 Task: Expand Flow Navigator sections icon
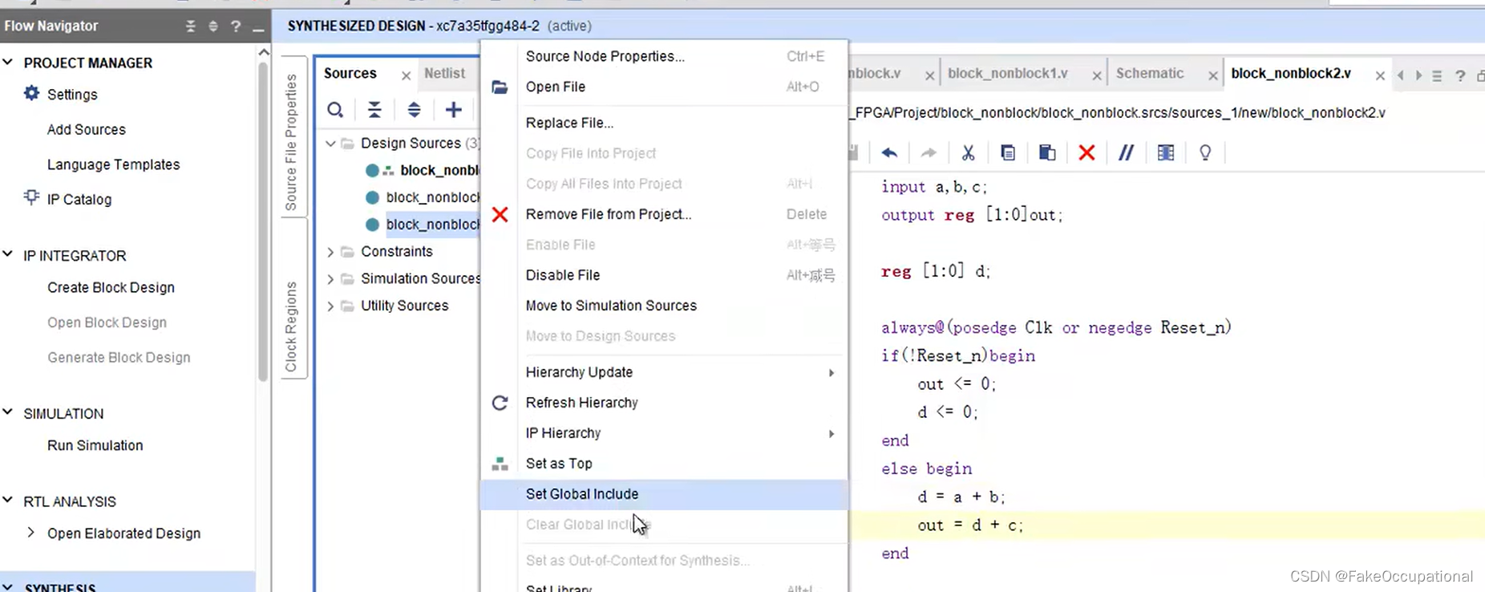coord(212,26)
